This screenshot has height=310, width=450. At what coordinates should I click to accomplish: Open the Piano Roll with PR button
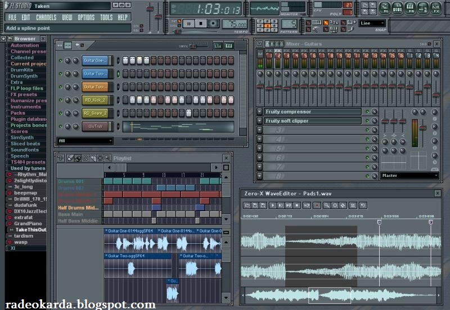coord(410,8)
